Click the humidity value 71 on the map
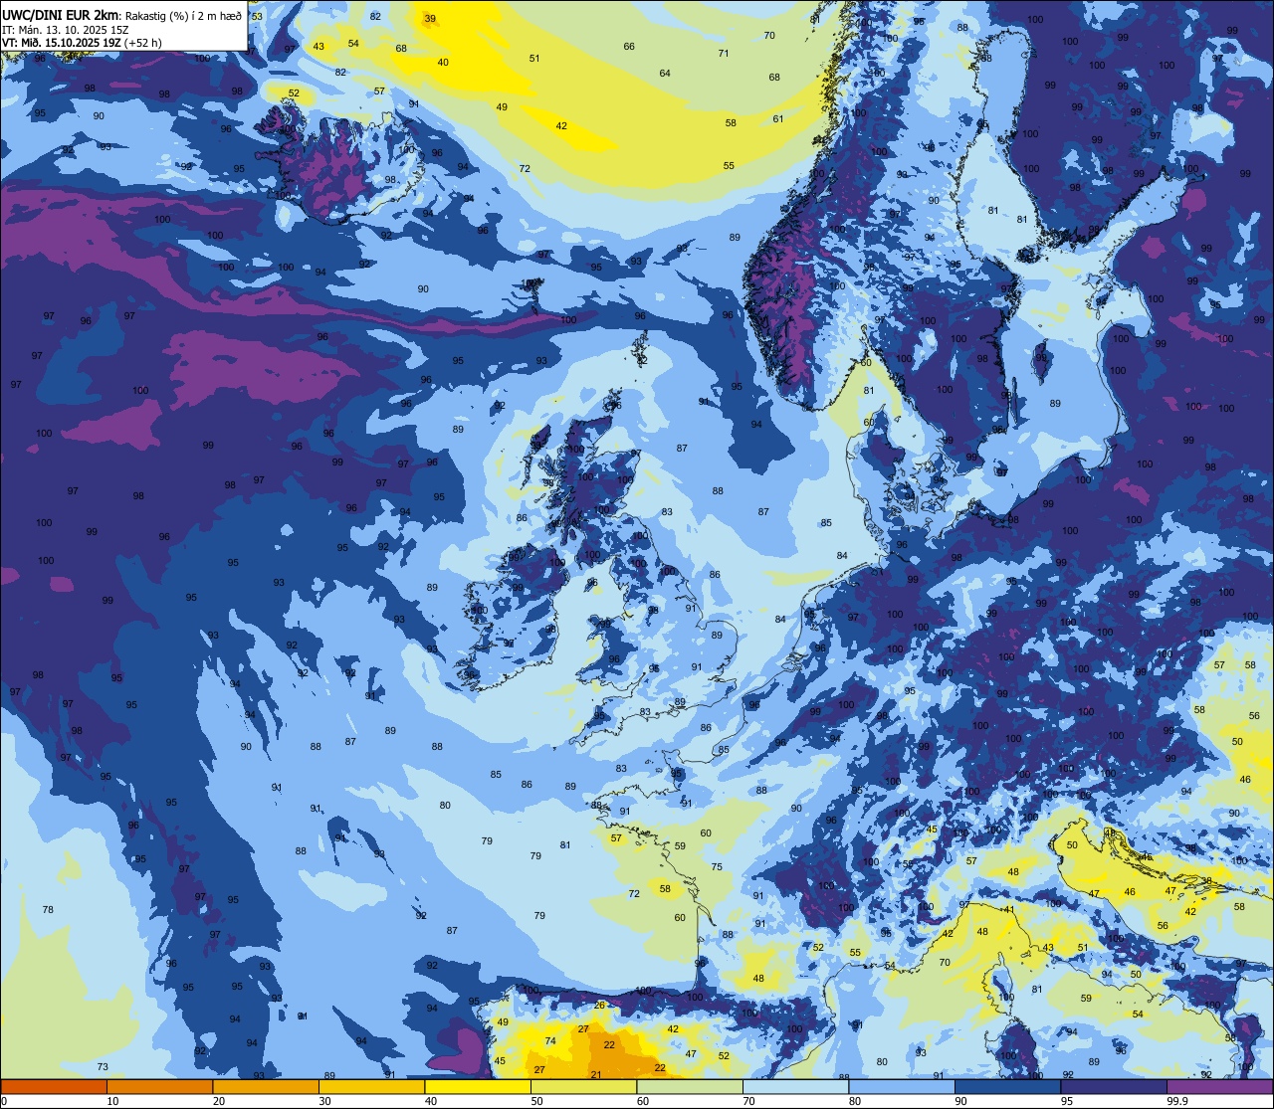Screen dimensions: 1274x1109 [724, 54]
